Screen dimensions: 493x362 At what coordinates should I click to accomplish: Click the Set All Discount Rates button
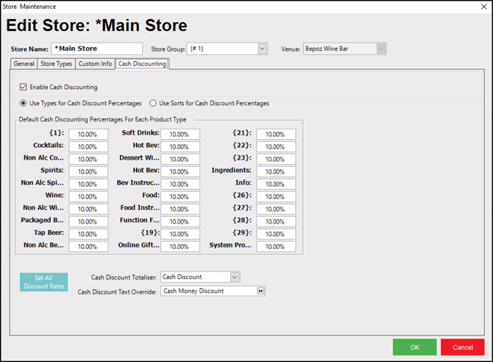pos(43,282)
